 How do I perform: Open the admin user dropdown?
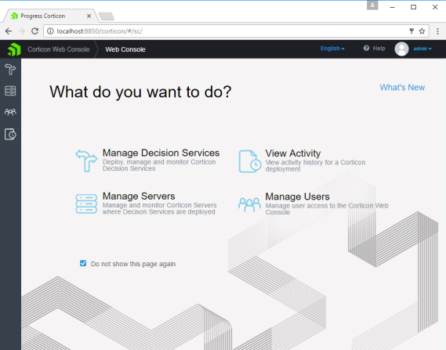(x=422, y=49)
